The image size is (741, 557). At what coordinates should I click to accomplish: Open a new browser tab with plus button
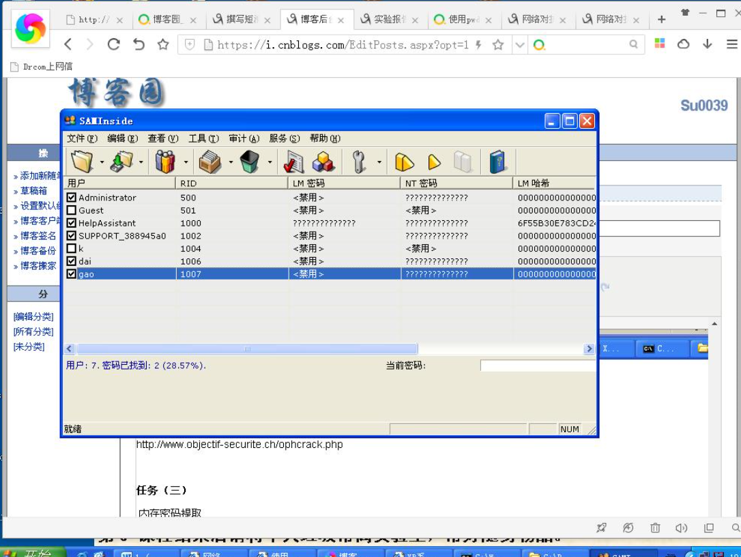click(x=662, y=19)
